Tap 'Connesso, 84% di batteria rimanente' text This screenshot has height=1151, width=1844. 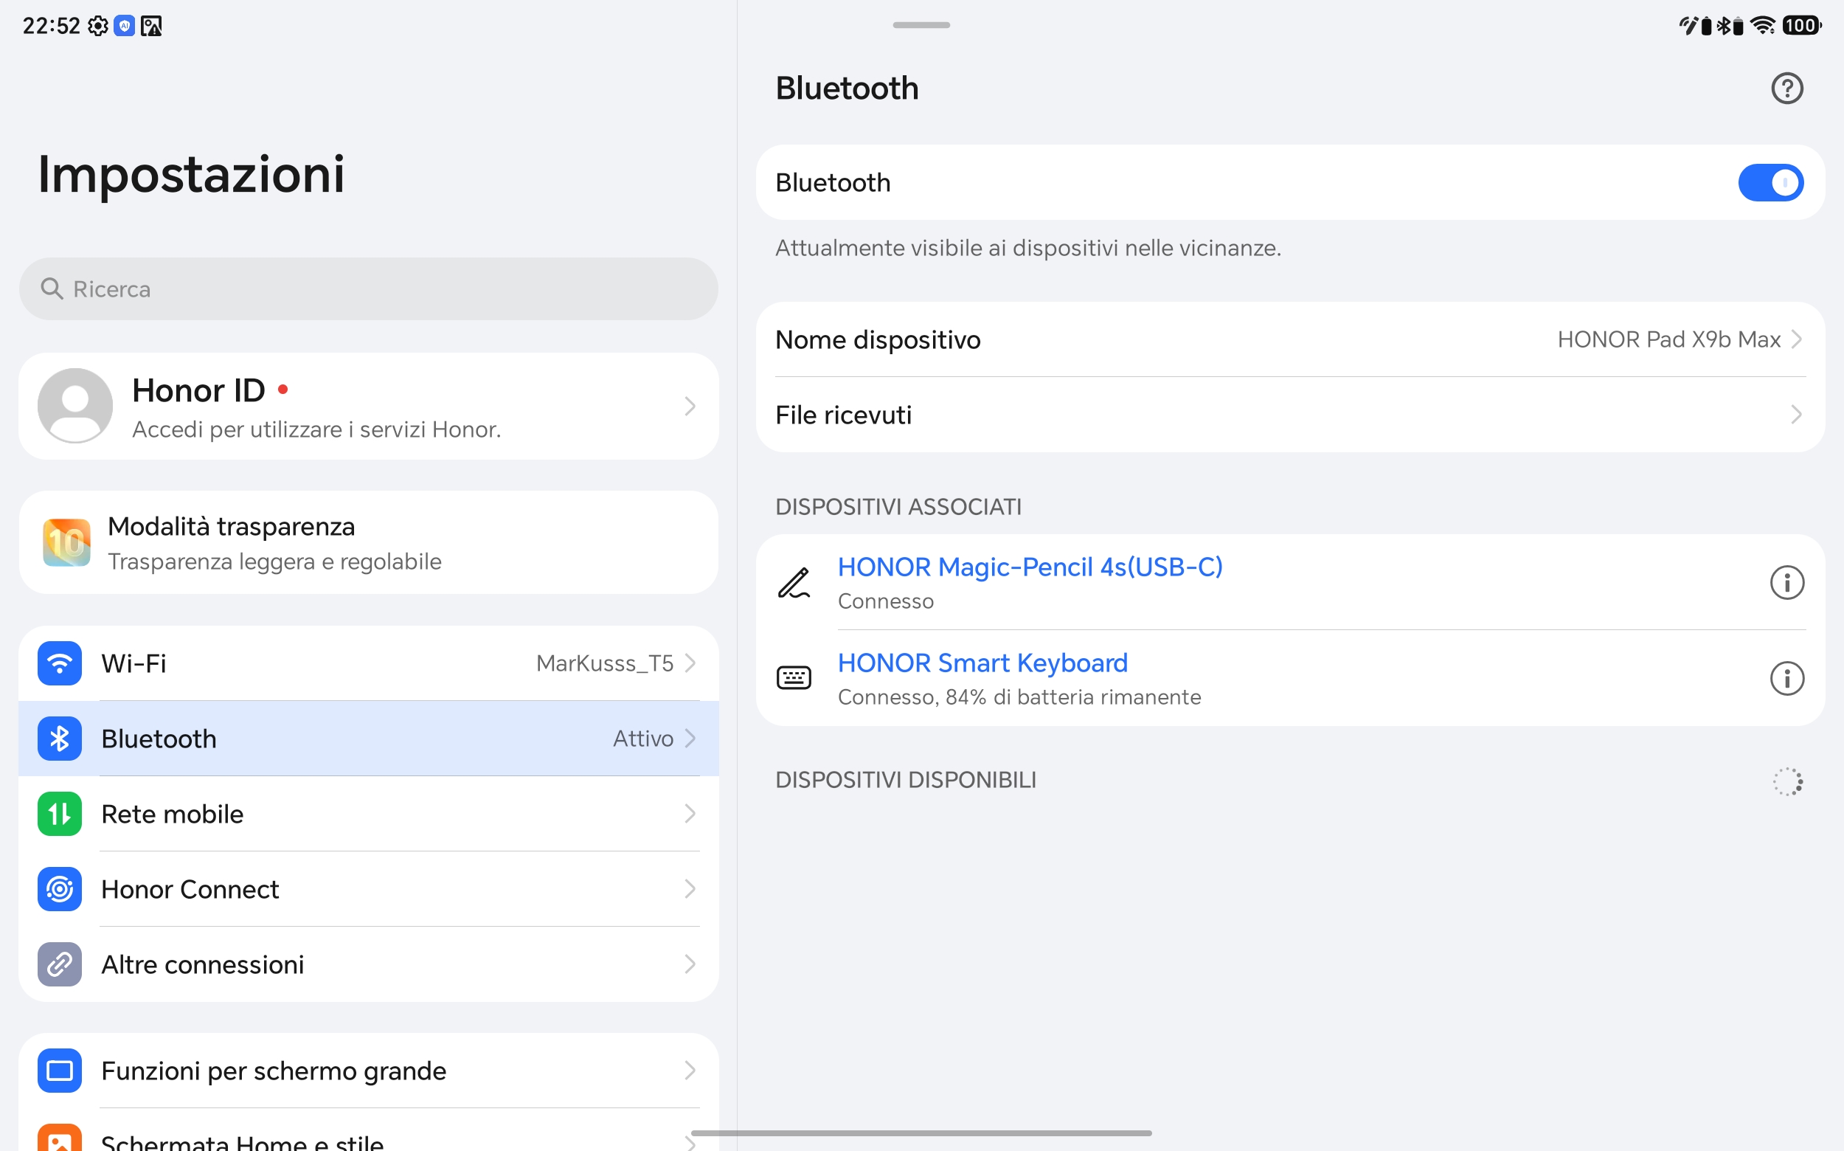pyautogui.click(x=1019, y=697)
